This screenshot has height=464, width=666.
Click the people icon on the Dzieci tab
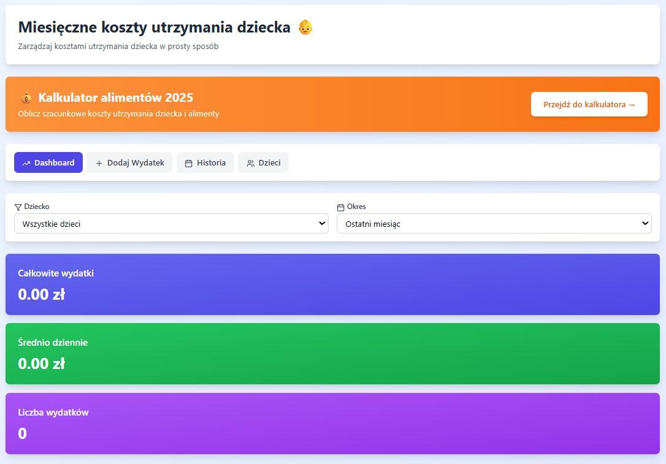250,163
